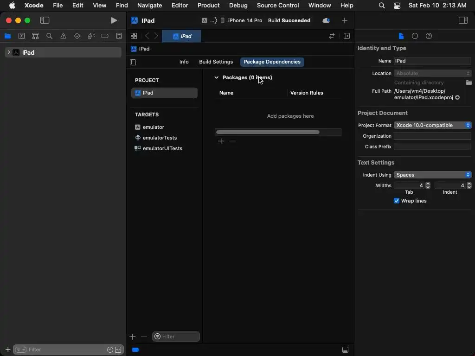Sort by the Name column header
Screen dimensions: 475x356
pos(226,93)
